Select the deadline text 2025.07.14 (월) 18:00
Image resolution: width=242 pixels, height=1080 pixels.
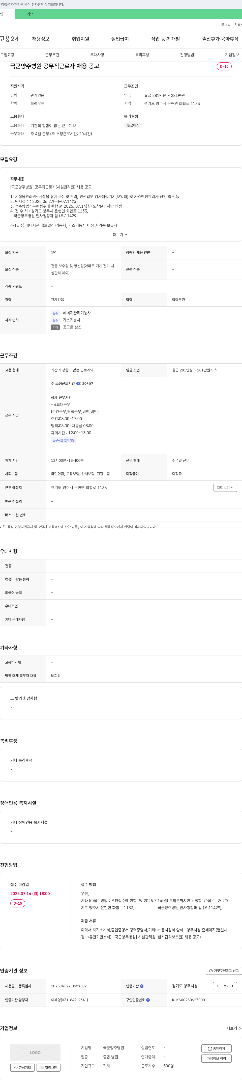(30, 894)
